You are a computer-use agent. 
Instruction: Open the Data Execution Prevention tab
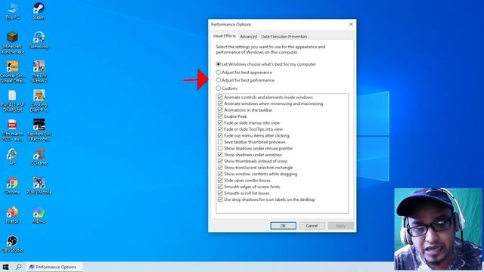(x=284, y=36)
